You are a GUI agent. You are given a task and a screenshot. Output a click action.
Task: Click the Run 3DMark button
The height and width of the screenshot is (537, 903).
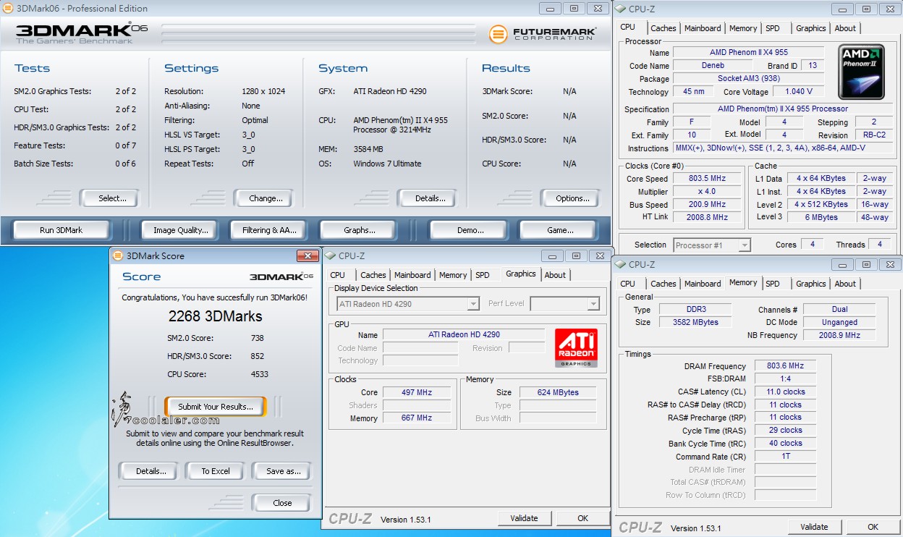click(62, 230)
